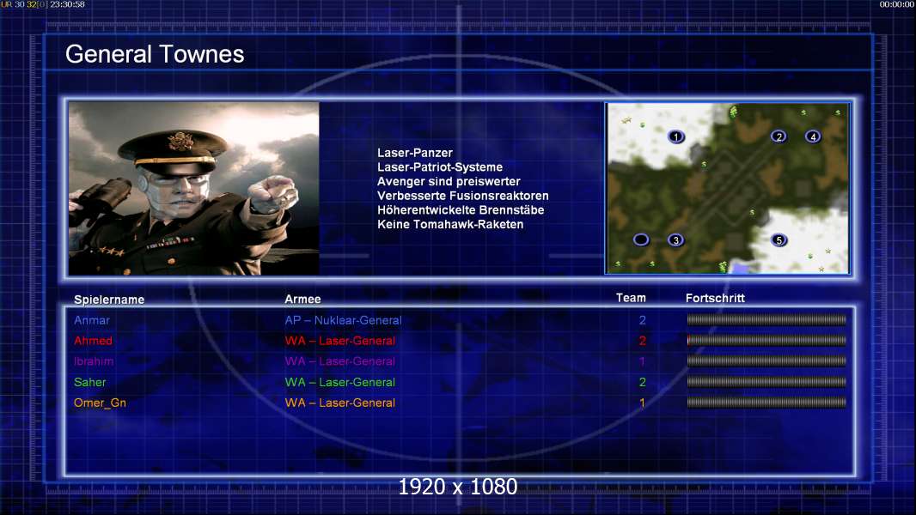Click the Armee column header
The height and width of the screenshot is (515, 916).
(x=302, y=299)
